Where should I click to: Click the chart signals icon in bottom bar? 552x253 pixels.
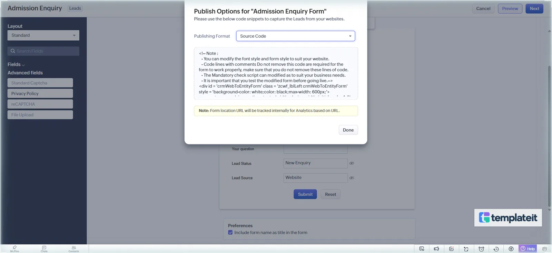(x=451, y=249)
